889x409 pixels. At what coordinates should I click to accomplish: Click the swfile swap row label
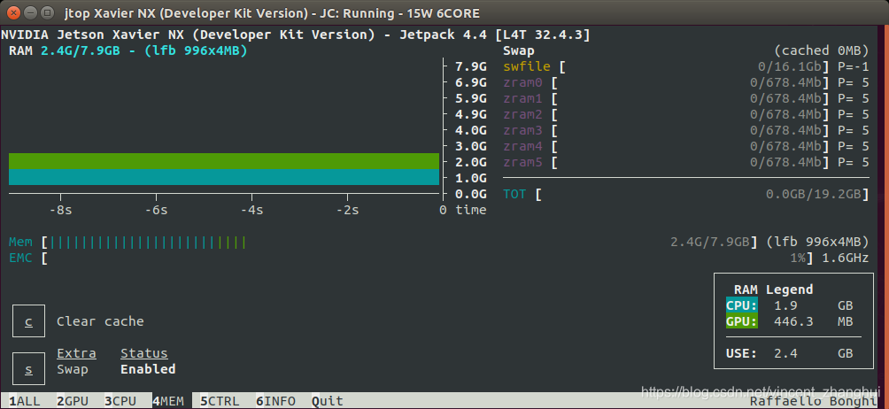(x=527, y=67)
